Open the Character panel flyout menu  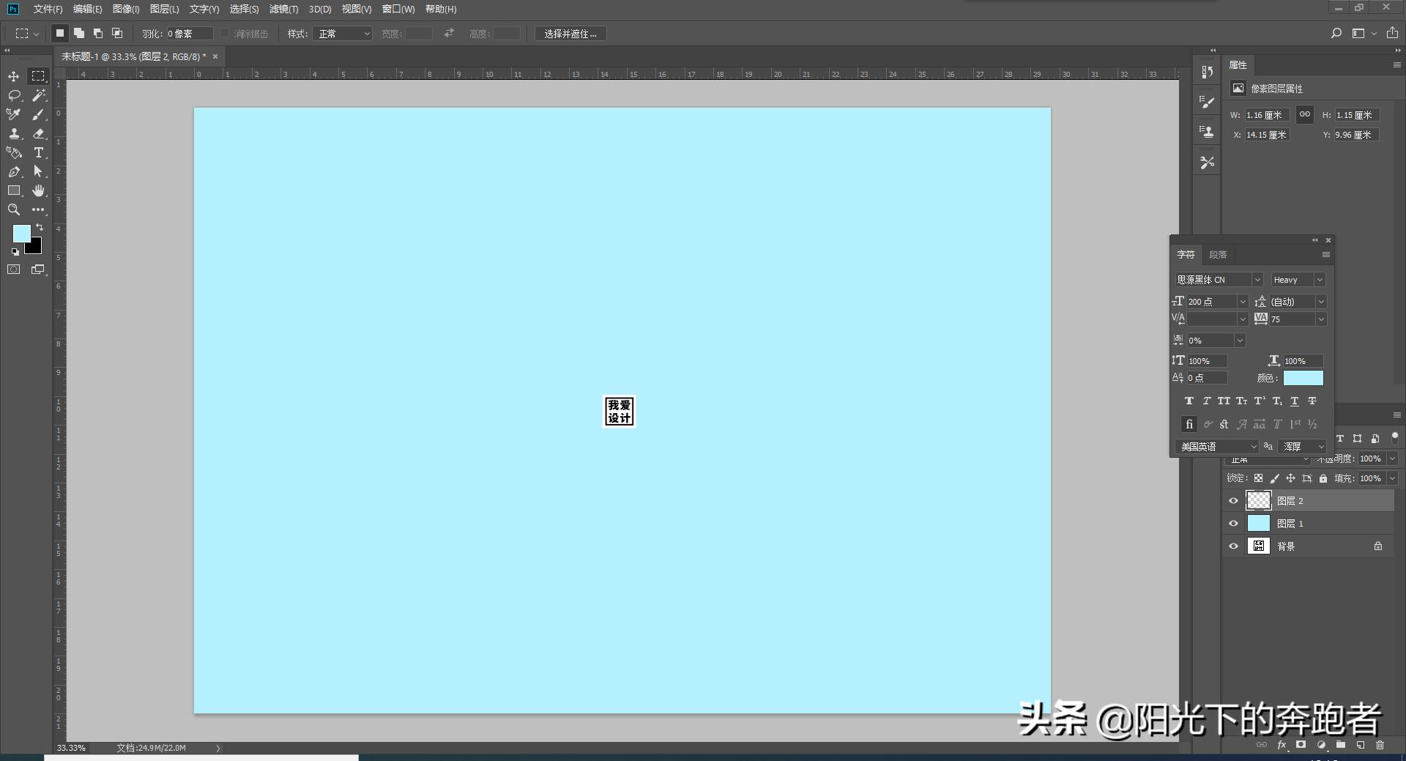point(1325,255)
